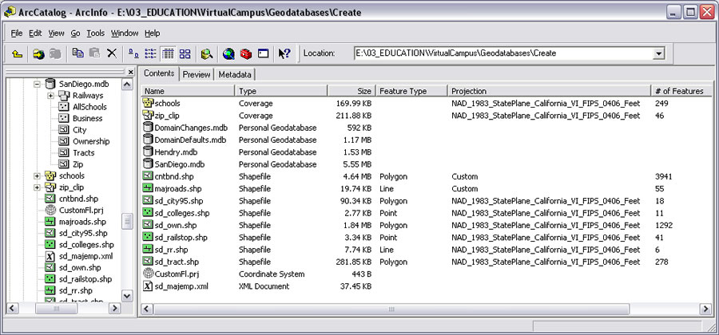Click the catalog tree's horizontal scroll left arrow
This screenshot has height=335, width=719.
pyautogui.click(x=12, y=309)
